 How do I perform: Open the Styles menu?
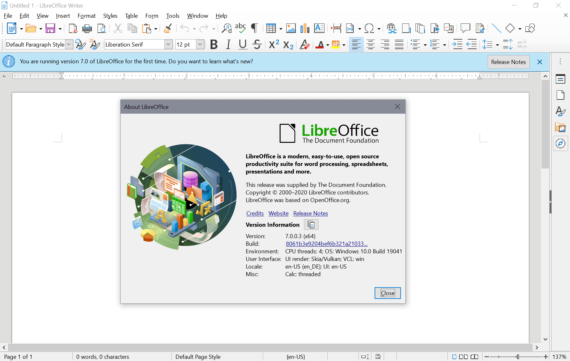pos(110,16)
